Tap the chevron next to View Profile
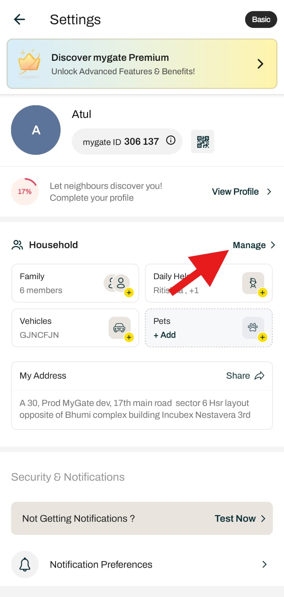 point(269,192)
